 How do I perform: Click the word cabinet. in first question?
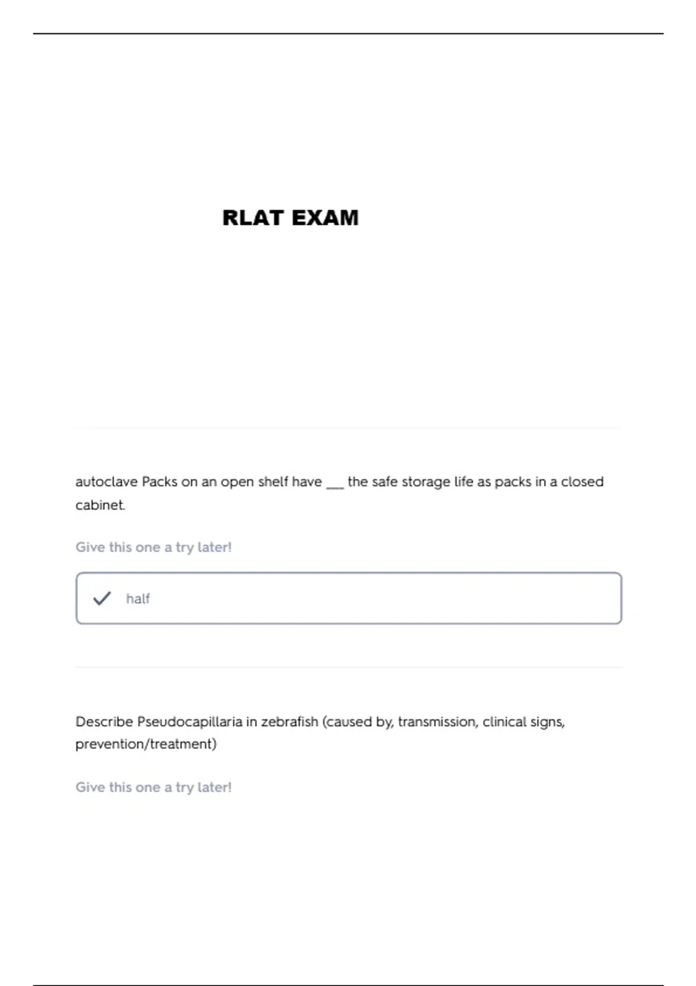(x=100, y=505)
